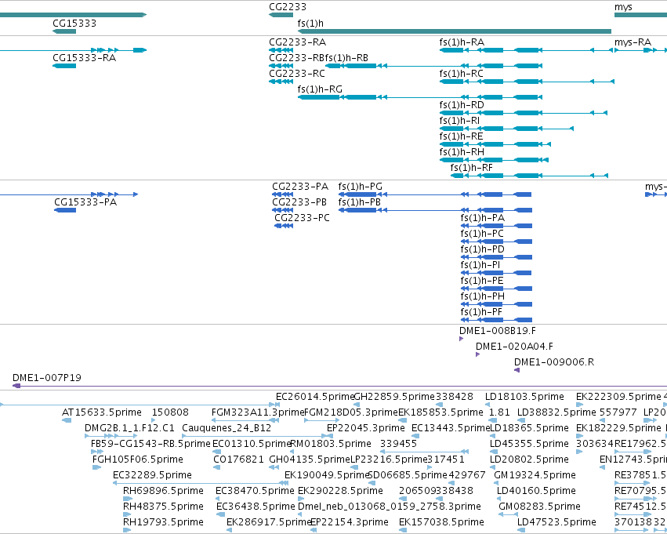Screen dimensions: 667x534
Task: Select the DME1-009O06.R clone end label
Action: point(554,362)
